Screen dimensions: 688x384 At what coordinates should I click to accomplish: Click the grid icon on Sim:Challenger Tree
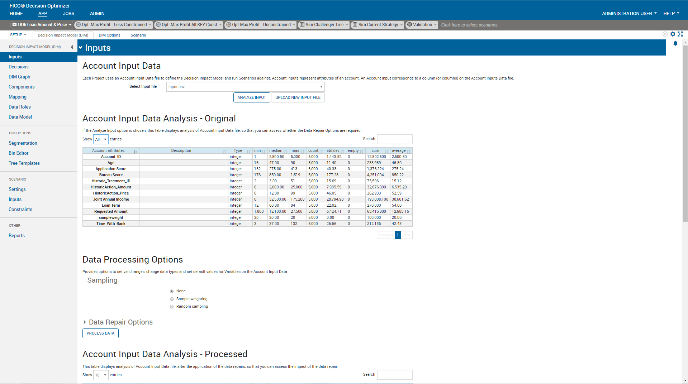[x=302, y=25]
